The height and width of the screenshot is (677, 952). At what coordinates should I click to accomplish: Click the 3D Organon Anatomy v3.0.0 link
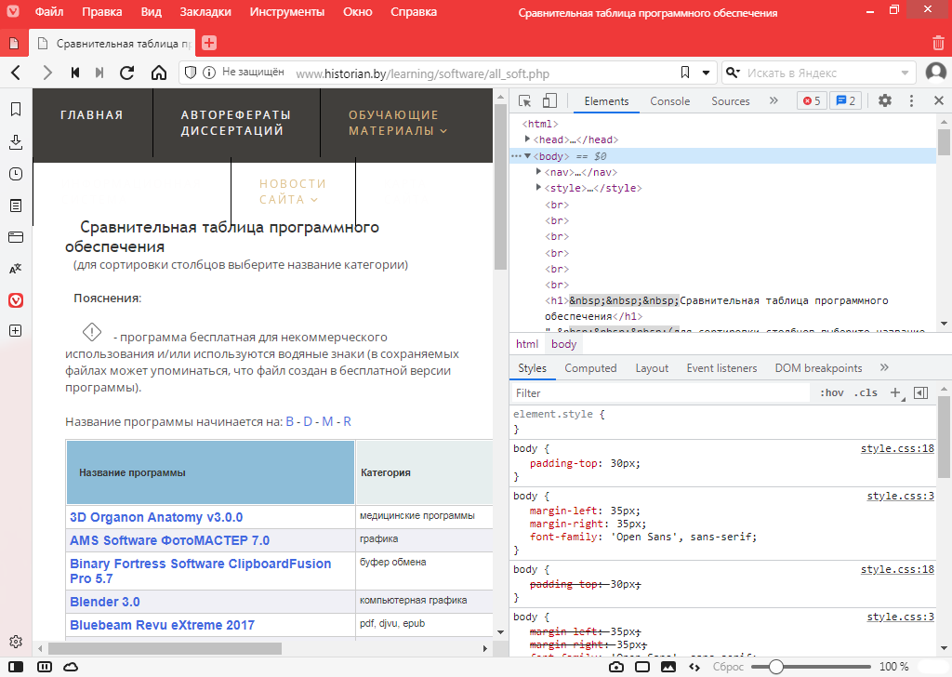click(155, 517)
